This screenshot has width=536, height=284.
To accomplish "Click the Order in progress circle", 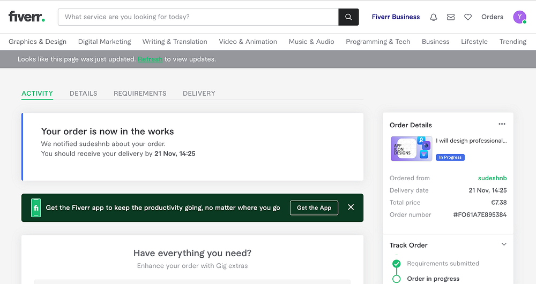I will coord(396,279).
